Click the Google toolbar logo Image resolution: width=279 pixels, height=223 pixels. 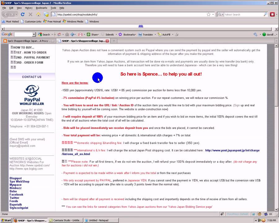(x=7, y=34)
